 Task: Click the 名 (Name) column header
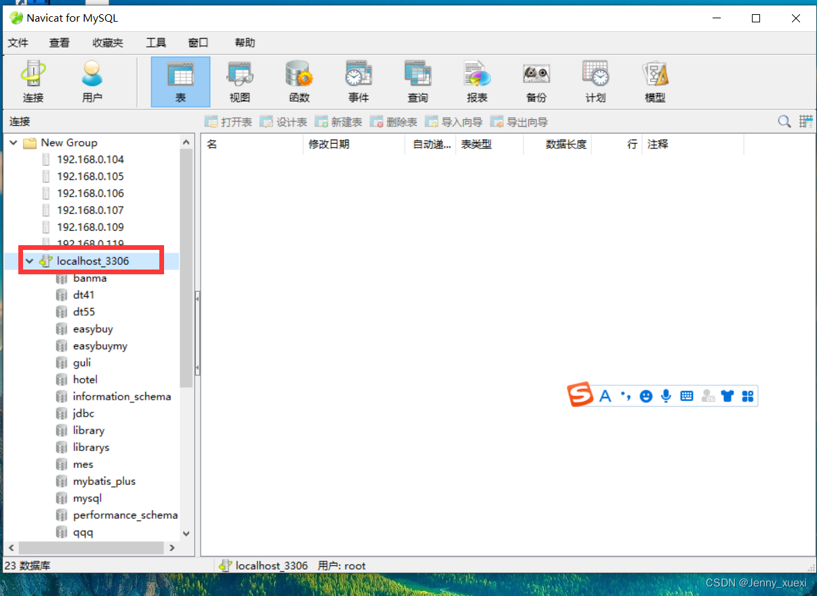click(x=252, y=144)
